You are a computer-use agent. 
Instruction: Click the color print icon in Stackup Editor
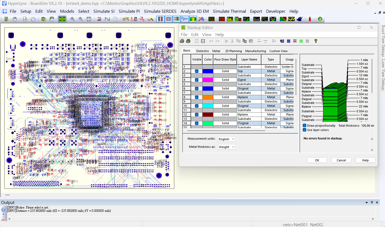tap(188, 41)
